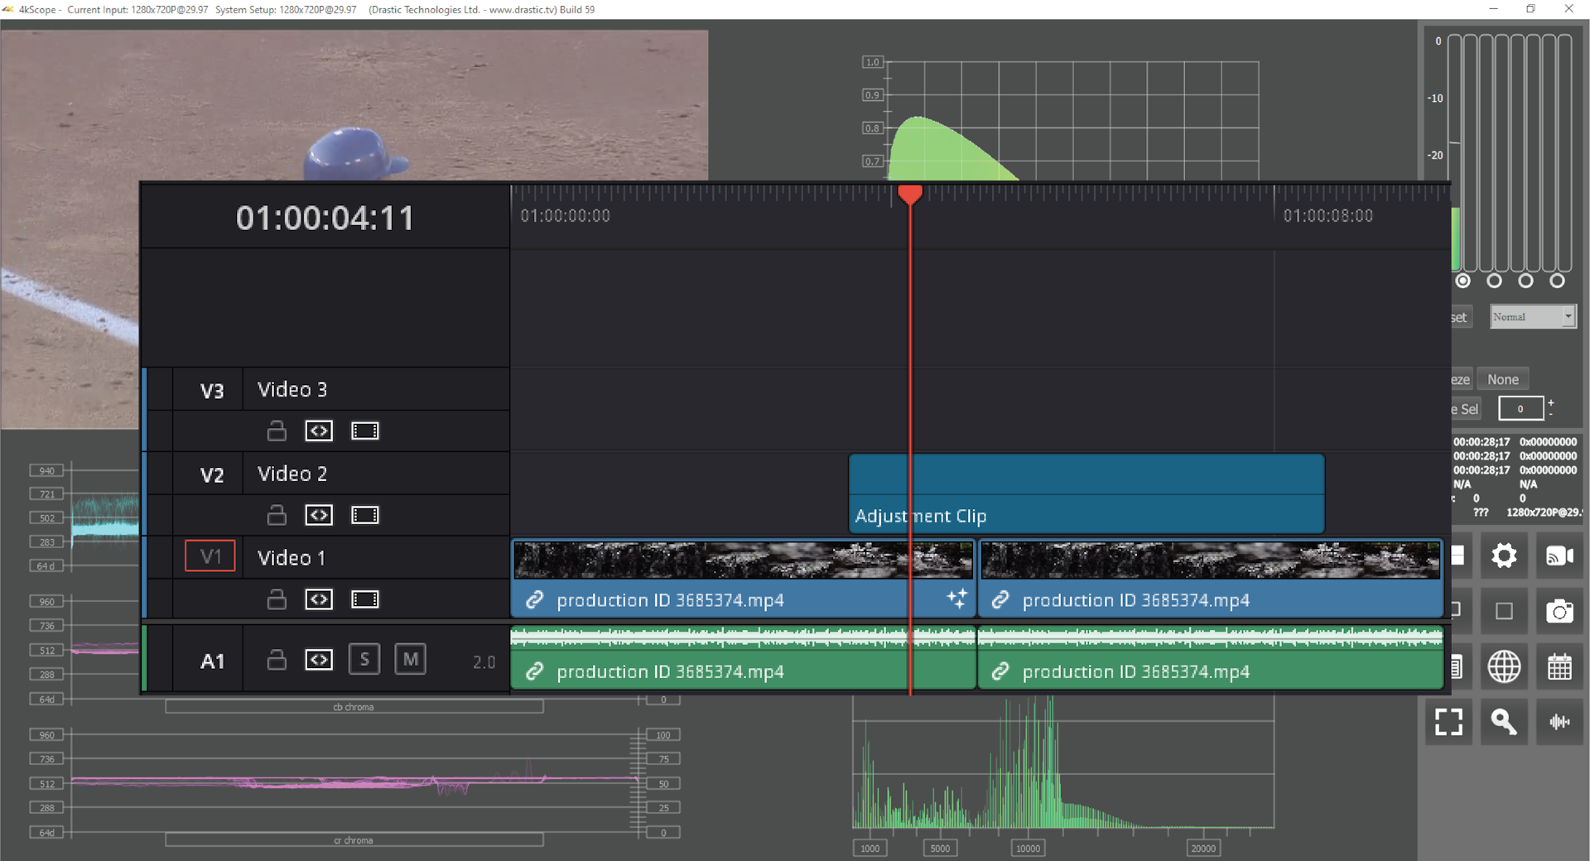The height and width of the screenshot is (861, 1590).
Task: Select second production ID 3685374.mp4 video clip
Action: 1211,579
